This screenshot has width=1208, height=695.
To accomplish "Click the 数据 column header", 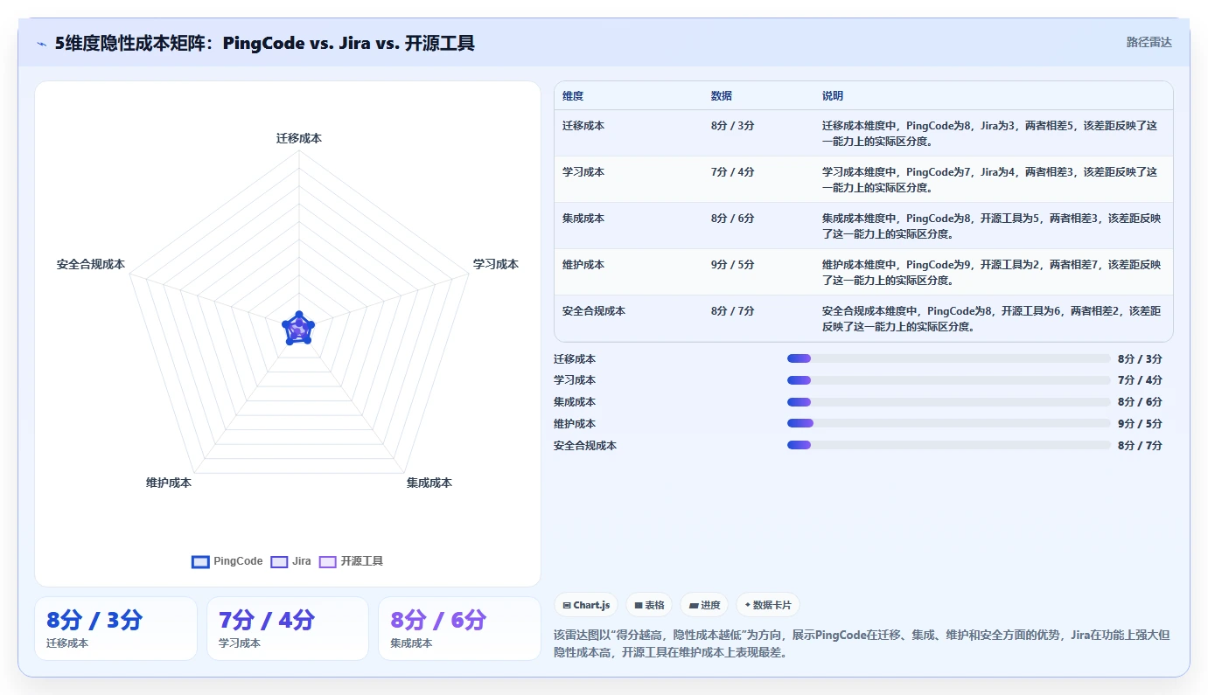I will tap(722, 96).
